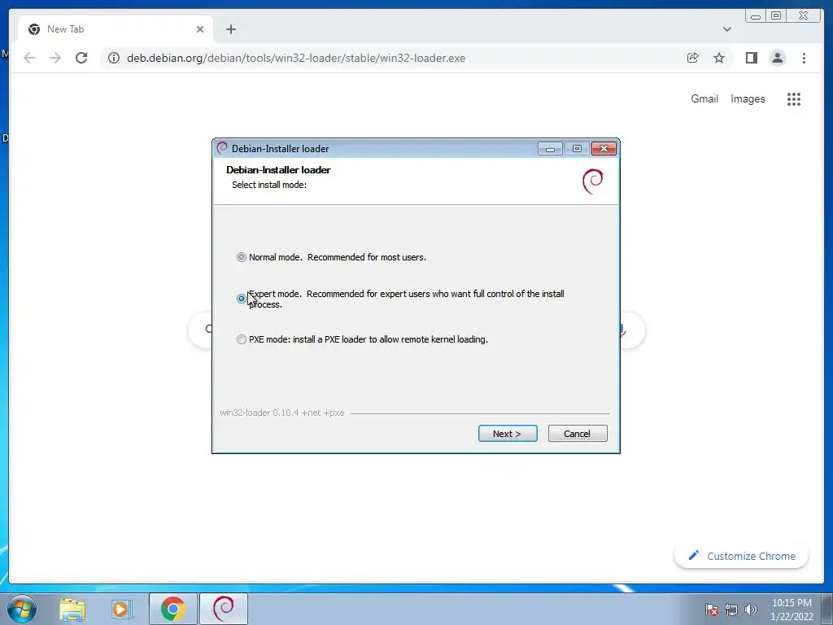Click the 'Normal mode. Recommended for most users.' label
Screen dimensions: 833x625
coord(338,257)
